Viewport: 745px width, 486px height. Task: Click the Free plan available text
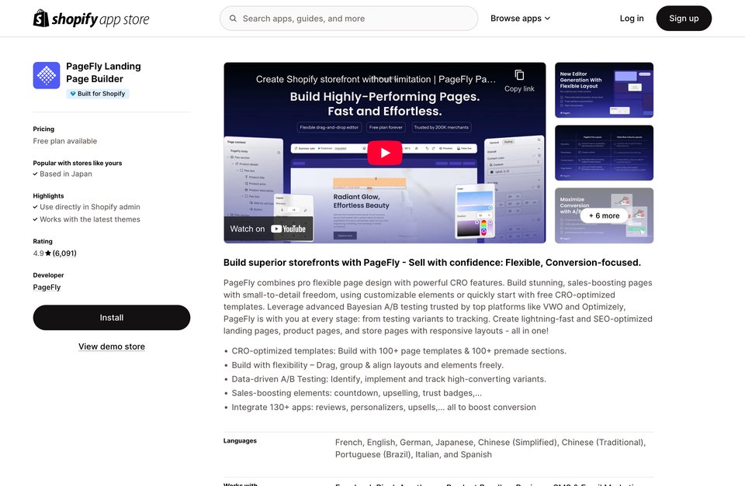[x=65, y=141]
